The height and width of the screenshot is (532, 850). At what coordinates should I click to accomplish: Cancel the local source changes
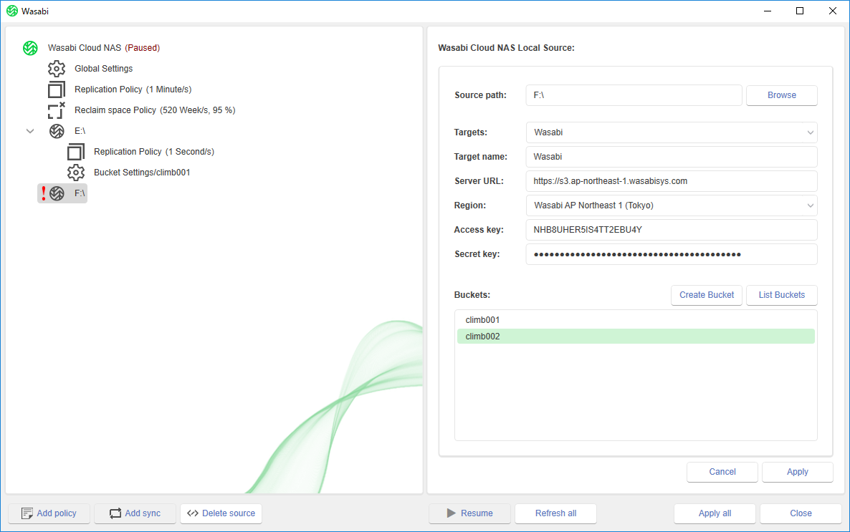pos(722,472)
